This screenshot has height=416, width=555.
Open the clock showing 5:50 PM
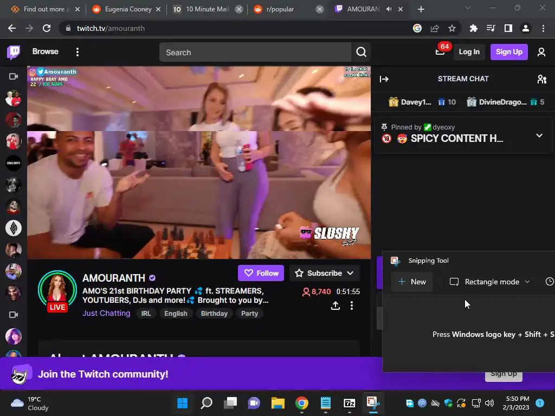[x=516, y=403]
